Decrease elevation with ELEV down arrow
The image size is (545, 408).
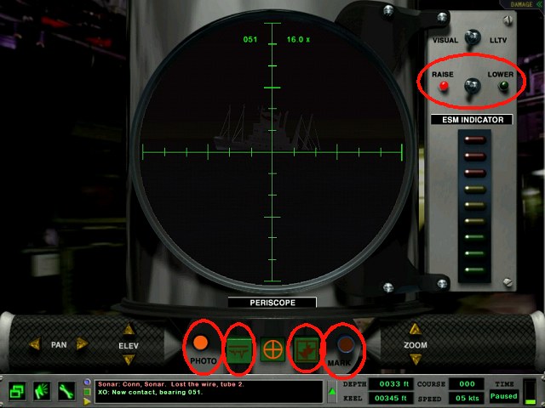[x=128, y=358]
